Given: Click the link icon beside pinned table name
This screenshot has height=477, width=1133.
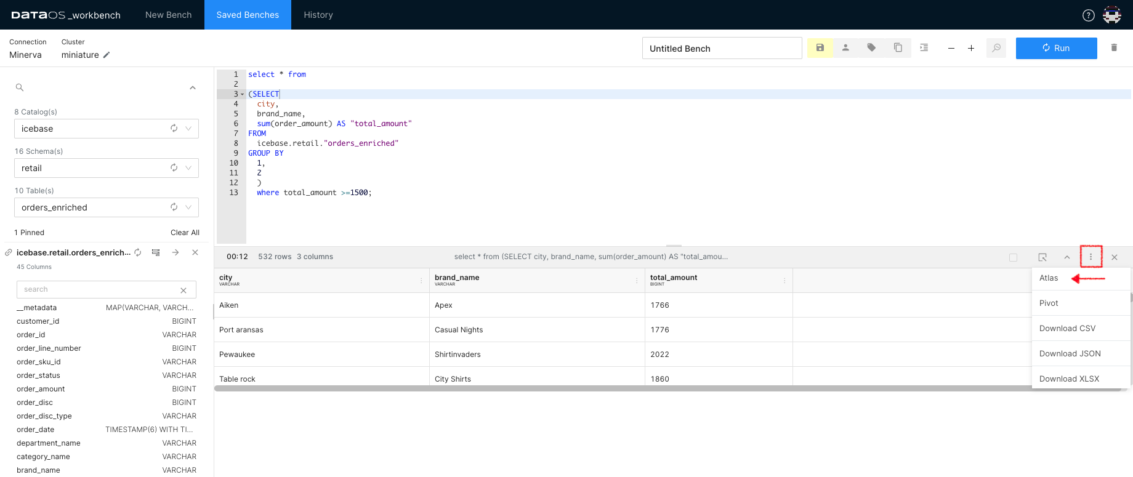Looking at the screenshot, I should [x=9, y=252].
